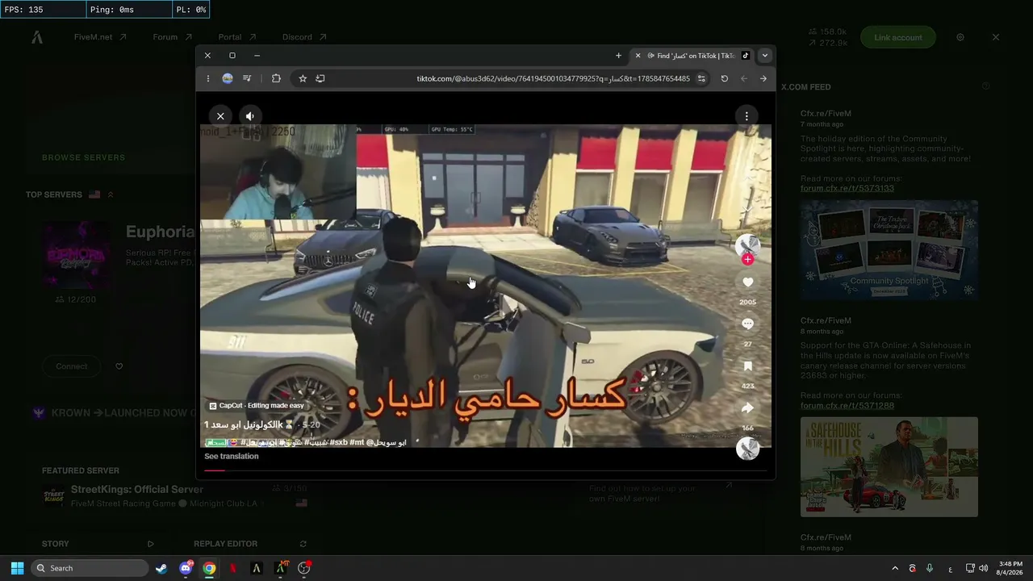Open BROWSE SERVERS in FiveM
The image size is (1033, 581).
[x=84, y=157]
